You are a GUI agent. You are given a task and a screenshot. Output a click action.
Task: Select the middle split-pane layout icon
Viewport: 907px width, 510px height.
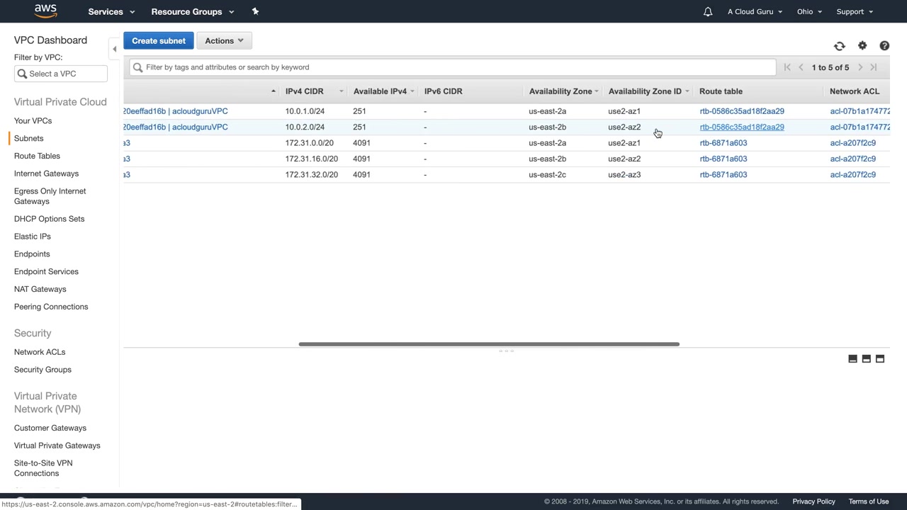click(866, 359)
